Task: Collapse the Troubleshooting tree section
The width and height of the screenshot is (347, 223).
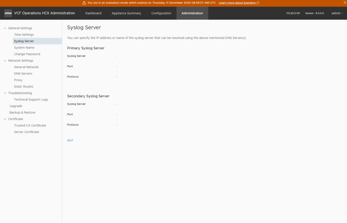Action: (x=5, y=93)
